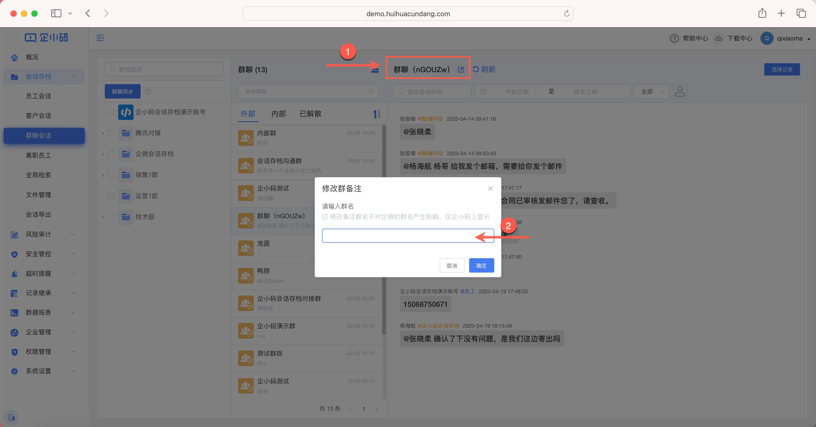Click the Safari share icon

pyautogui.click(x=762, y=13)
